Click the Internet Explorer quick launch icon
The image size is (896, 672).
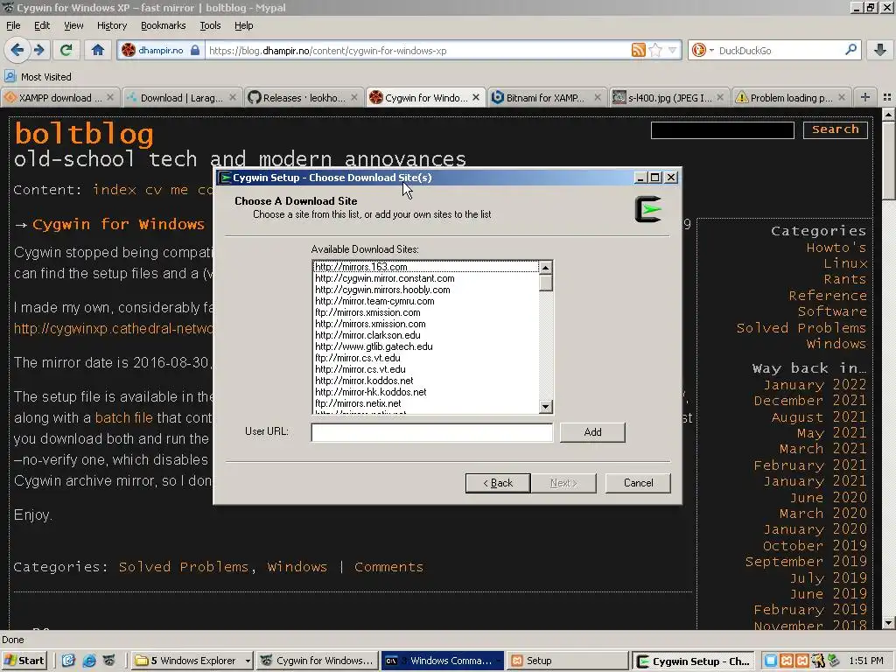(89, 661)
